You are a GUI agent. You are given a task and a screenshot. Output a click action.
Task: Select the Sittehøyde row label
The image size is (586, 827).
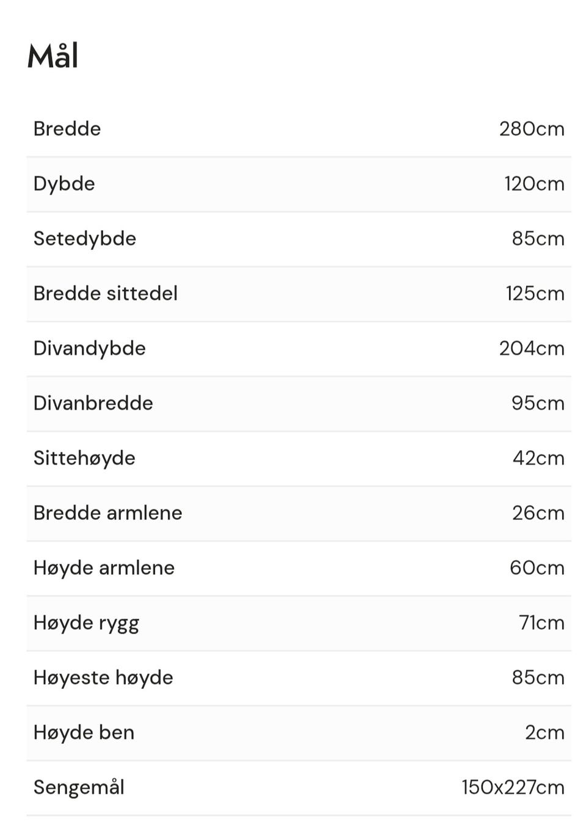coord(84,458)
